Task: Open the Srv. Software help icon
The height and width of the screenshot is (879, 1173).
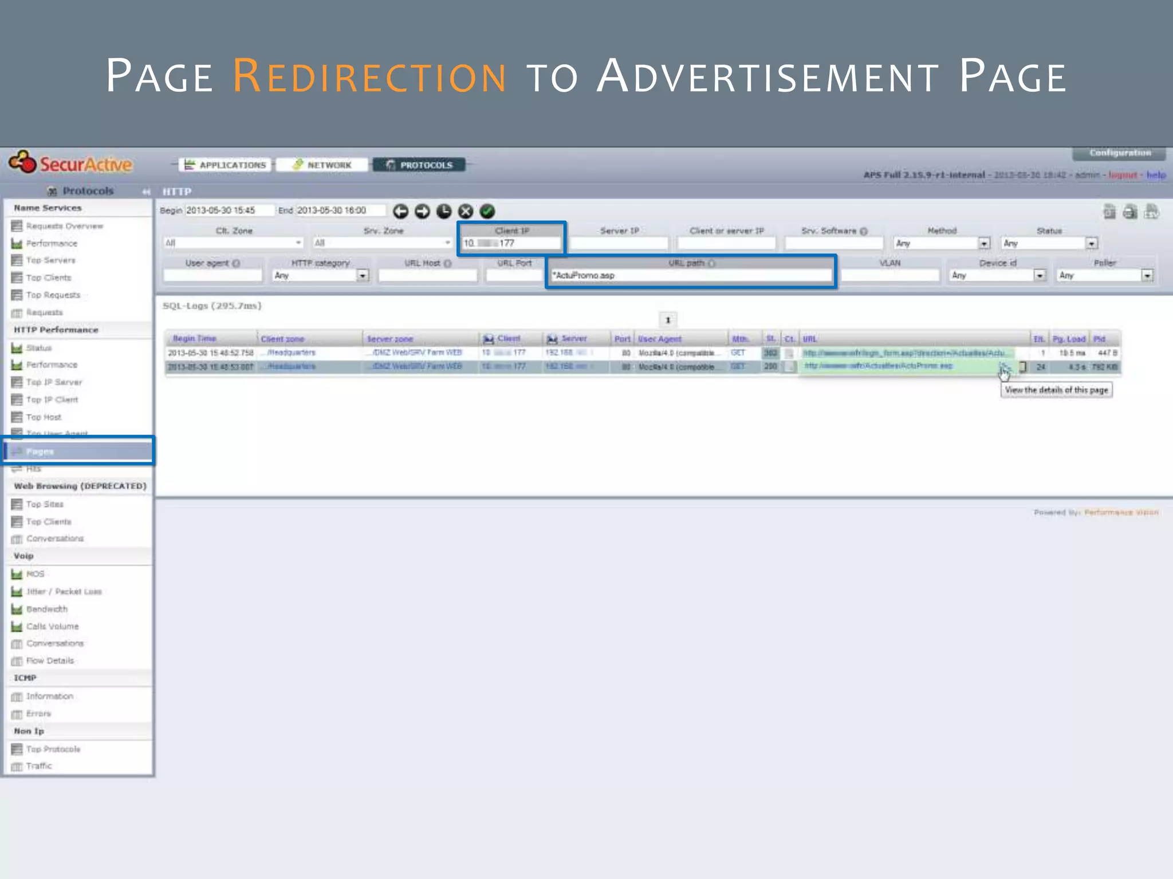Action: click(864, 231)
